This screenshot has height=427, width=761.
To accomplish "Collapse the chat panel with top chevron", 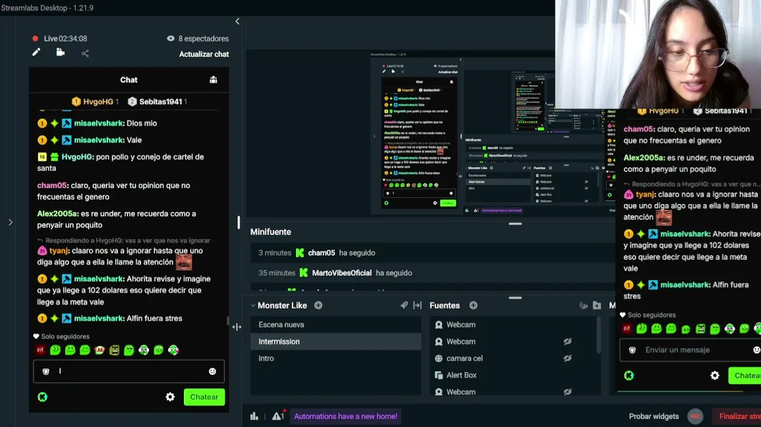I will click(x=237, y=21).
